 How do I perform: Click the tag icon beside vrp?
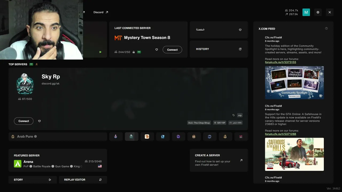234,115
